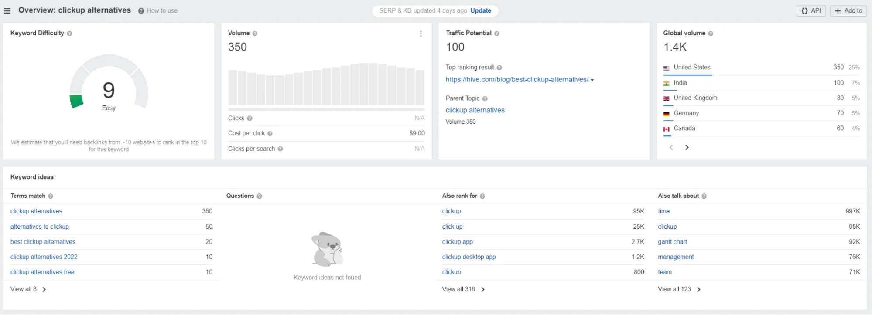Open 'team' keyword link

click(665, 272)
